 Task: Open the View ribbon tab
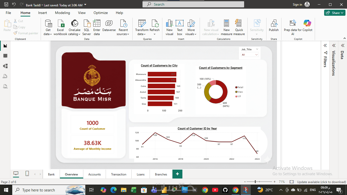click(x=82, y=13)
